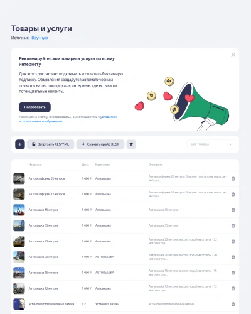
Task: Delete the Автоплатформа 20 метров row
Action: click(x=233, y=178)
